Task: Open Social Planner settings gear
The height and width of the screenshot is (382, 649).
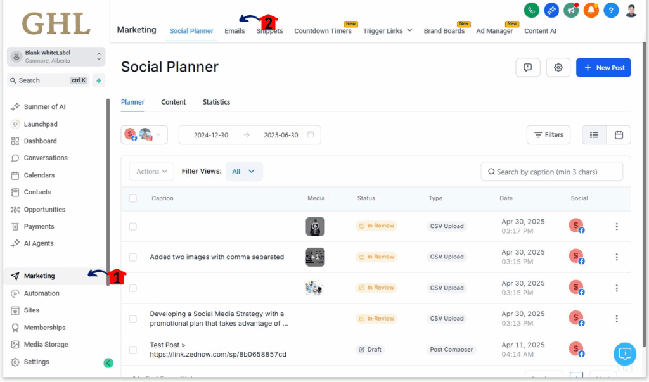Action: click(x=558, y=67)
